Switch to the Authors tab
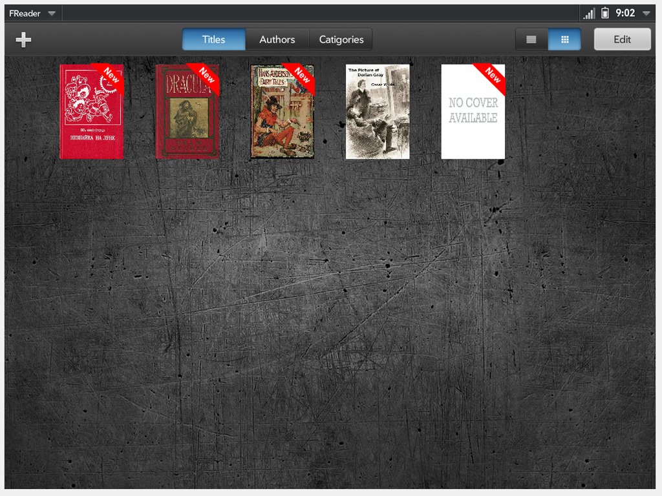 [277, 39]
